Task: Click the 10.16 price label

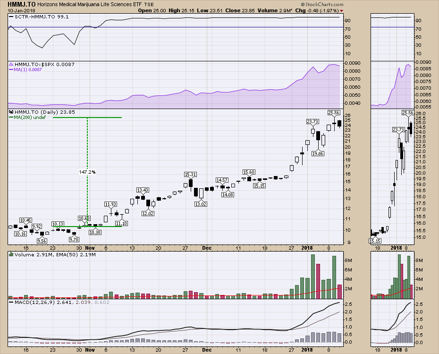Action: click(20, 234)
